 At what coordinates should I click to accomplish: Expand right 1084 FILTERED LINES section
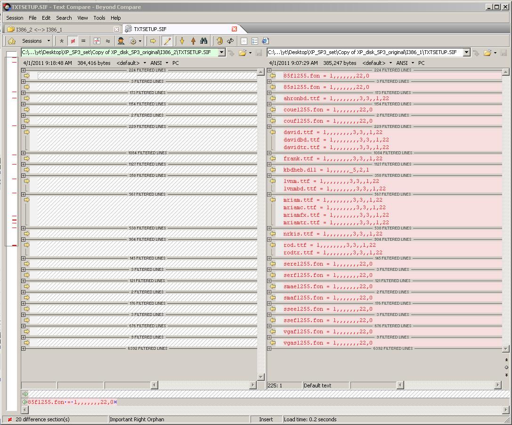click(x=269, y=153)
